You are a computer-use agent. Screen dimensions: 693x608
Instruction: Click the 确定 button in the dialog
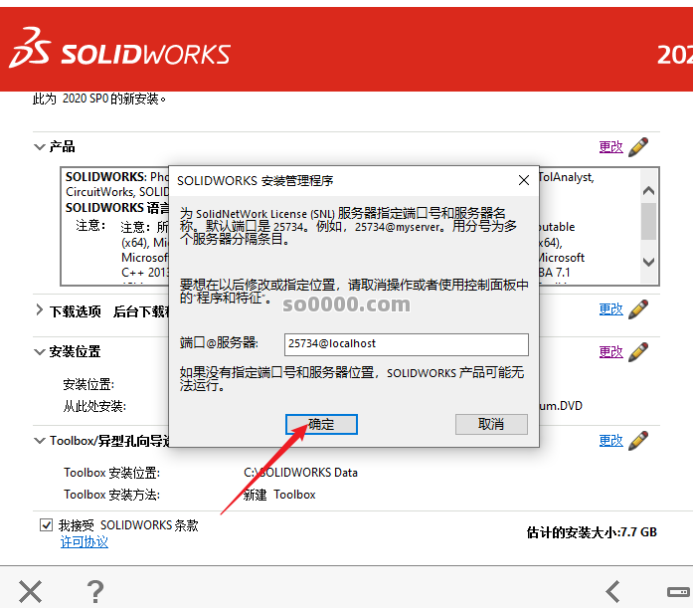321,424
